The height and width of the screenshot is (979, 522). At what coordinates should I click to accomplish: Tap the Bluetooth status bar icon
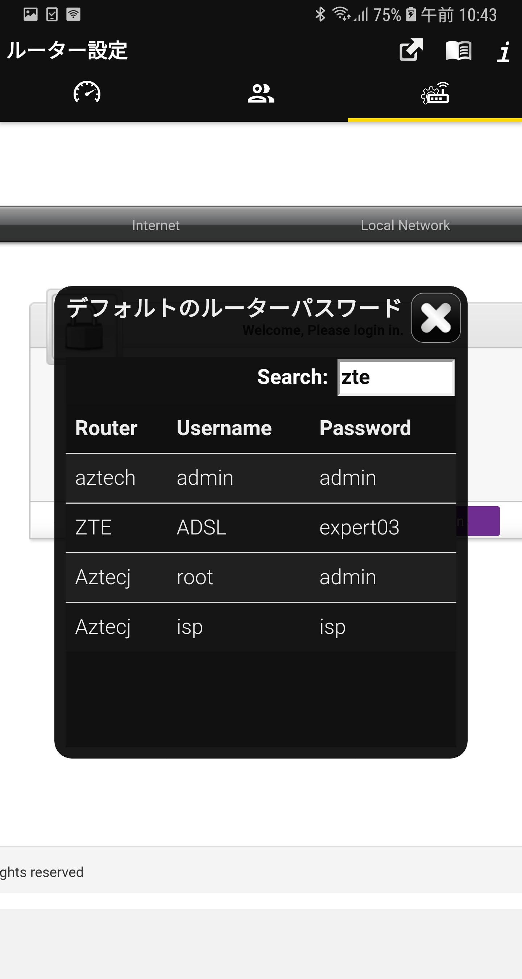320,15
